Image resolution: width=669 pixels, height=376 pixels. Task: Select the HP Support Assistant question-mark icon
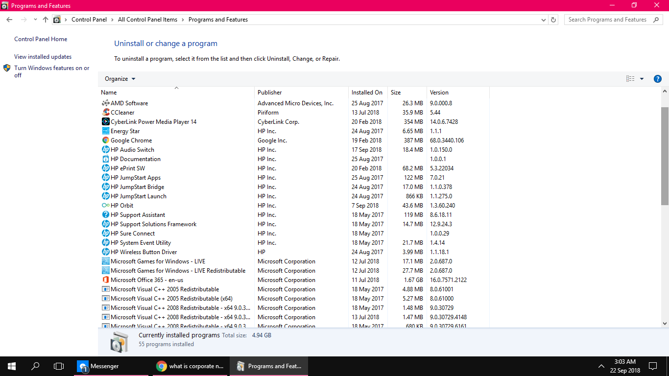pos(105,215)
